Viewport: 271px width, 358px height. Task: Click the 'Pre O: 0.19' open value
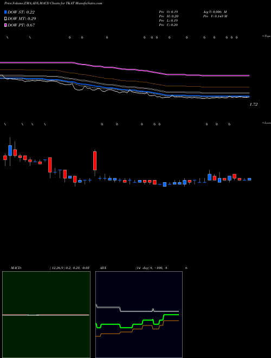pyautogui.click(x=169, y=12)
